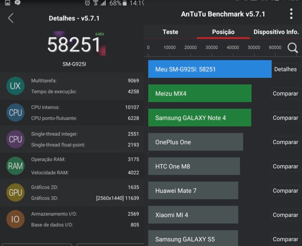The width and height of the screenshot is (302, 246).
Task: Switch to the Teste tab
Action: click(x=170, y=32)
